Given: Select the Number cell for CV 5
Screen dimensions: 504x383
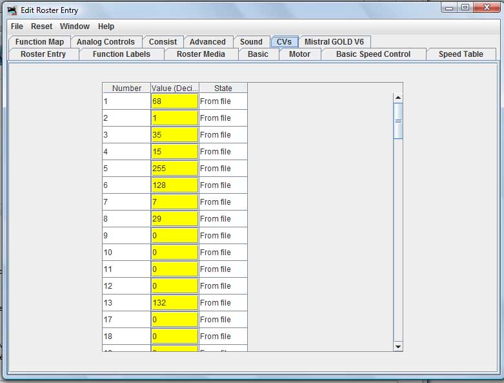Looking at the screenshot, I should pos(126,168).
